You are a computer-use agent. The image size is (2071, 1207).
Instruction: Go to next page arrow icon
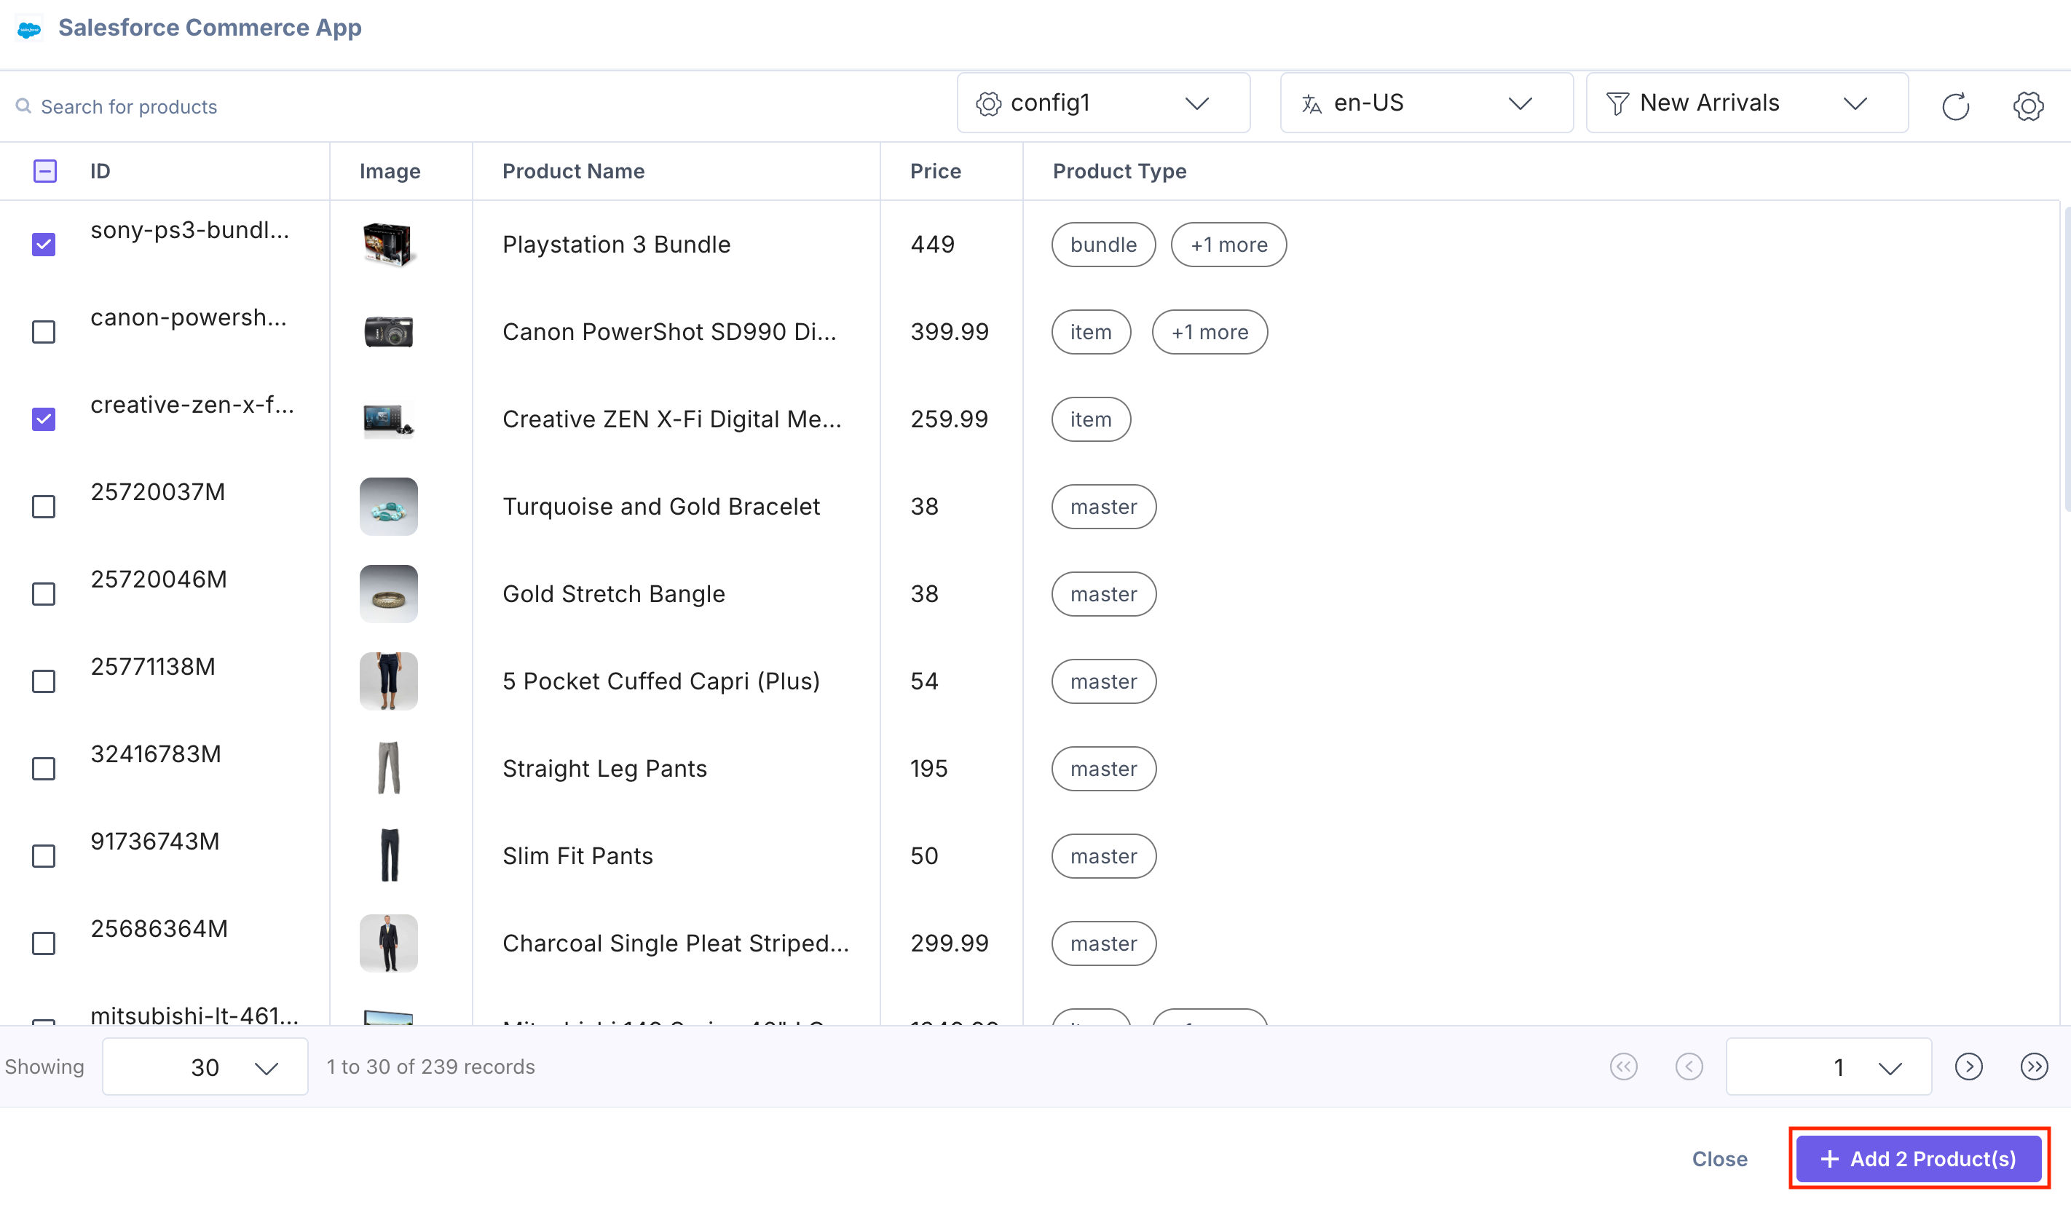click(x=1968, y=1066)
